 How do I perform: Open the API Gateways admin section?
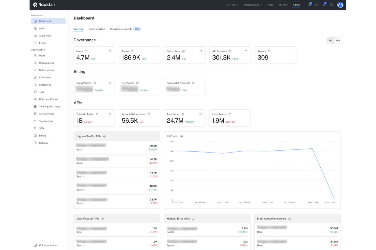[46, 114]
